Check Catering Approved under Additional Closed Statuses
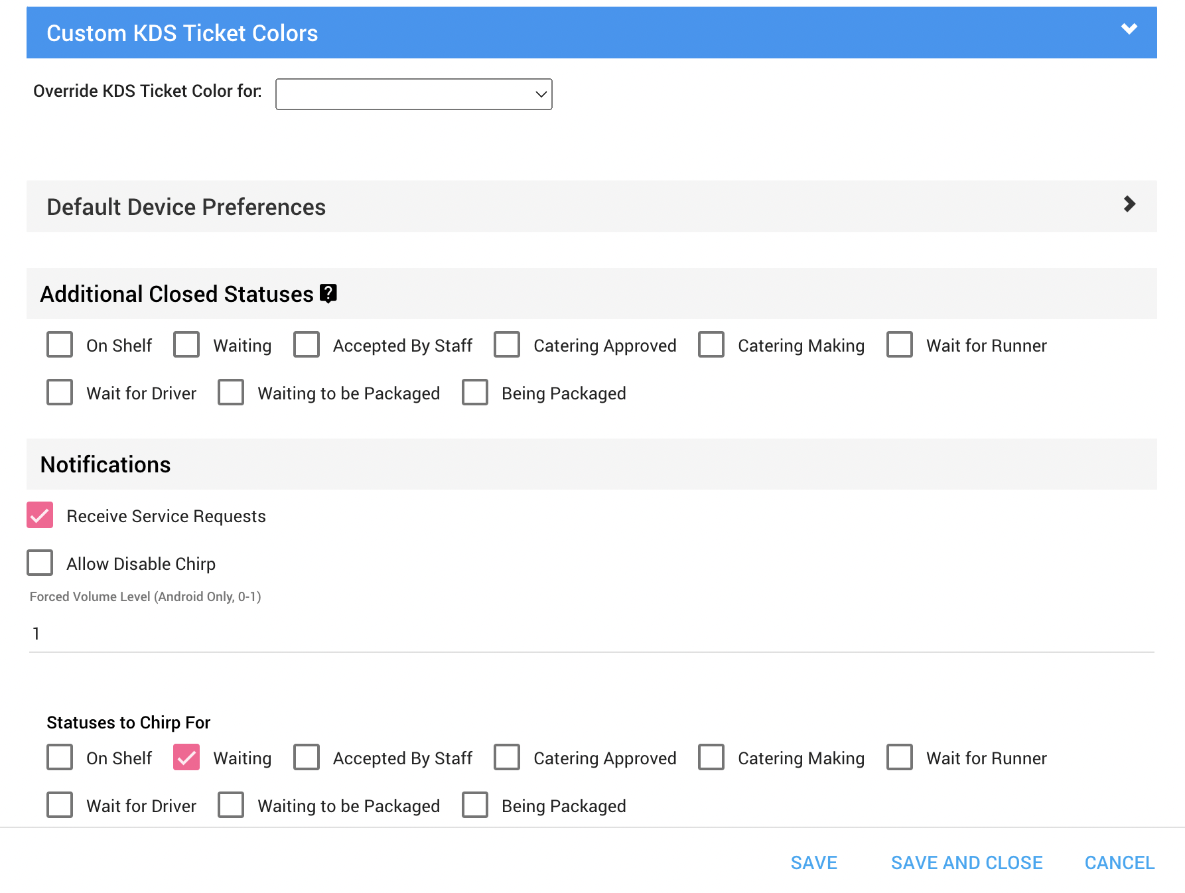Screen dimensions: 1185x893 507,345
